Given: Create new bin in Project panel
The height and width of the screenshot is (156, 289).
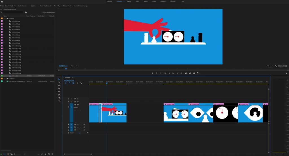Looking at the screenshot, I should (x=45, y=154).
